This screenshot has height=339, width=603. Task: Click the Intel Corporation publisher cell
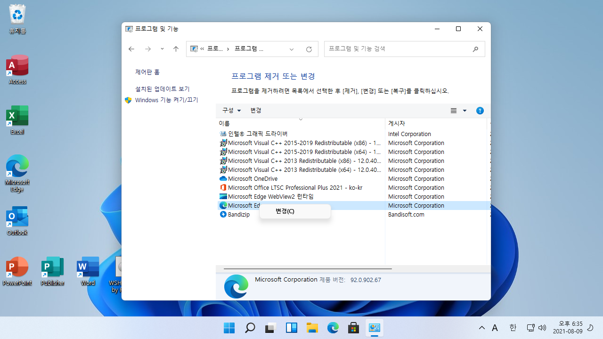409,134
